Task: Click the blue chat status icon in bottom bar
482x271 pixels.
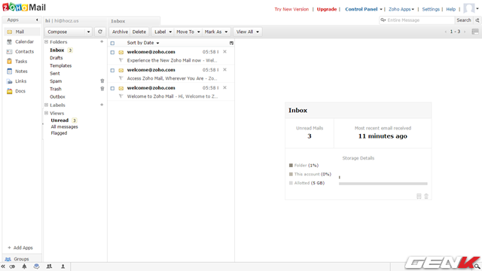Action: (36, 266)
